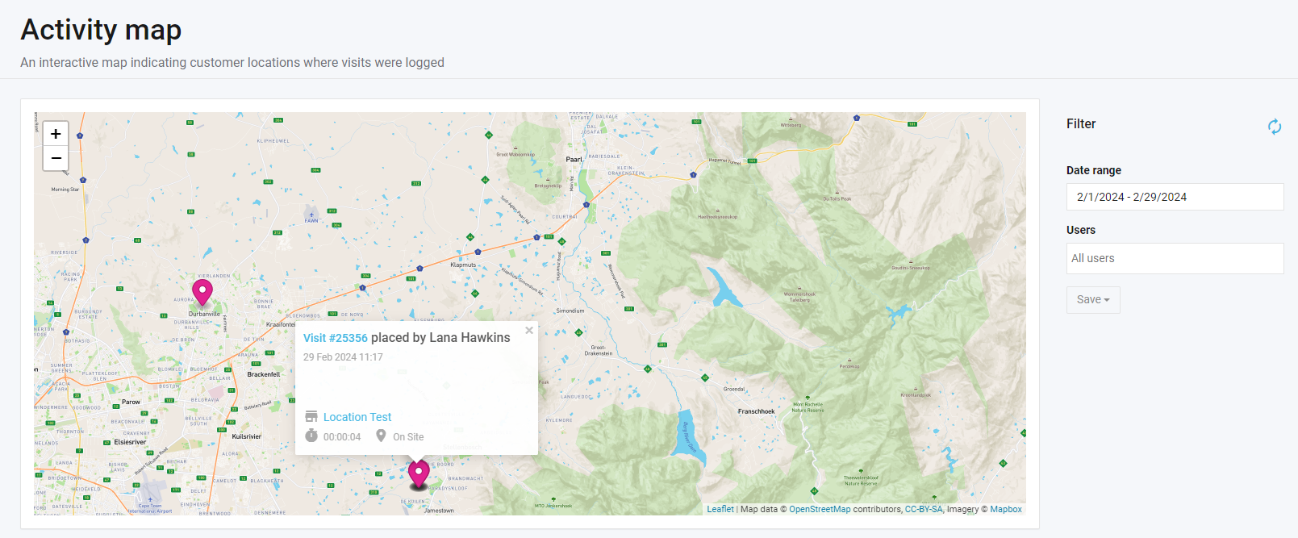The height and width of the screenshot is (538, 1298).
Task: Click the Franschhoek label on the map
Action: (x=756, y=411)
